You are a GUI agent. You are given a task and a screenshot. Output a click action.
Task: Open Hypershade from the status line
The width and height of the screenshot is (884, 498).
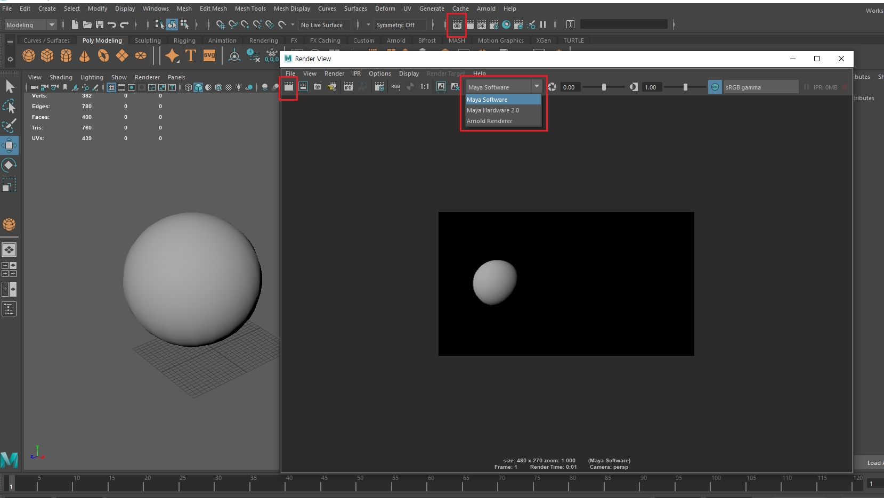[506, 25]
